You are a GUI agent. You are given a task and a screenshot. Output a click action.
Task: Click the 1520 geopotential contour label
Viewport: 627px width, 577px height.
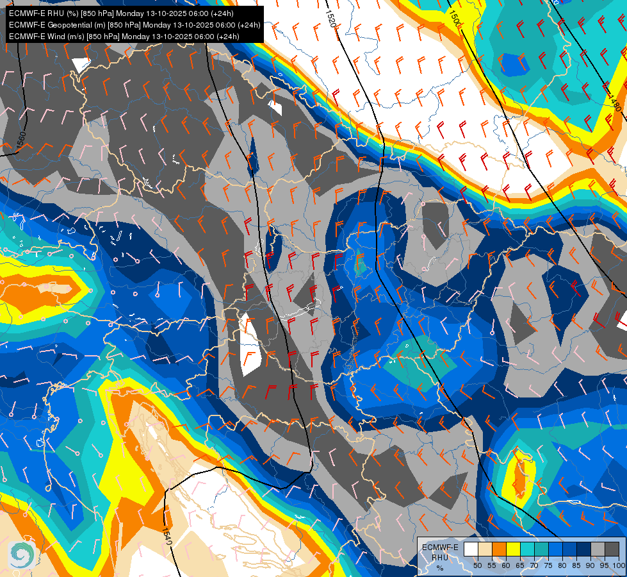pos(330,19)
